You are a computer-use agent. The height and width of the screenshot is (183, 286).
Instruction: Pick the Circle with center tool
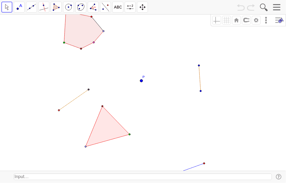(68, 7)
